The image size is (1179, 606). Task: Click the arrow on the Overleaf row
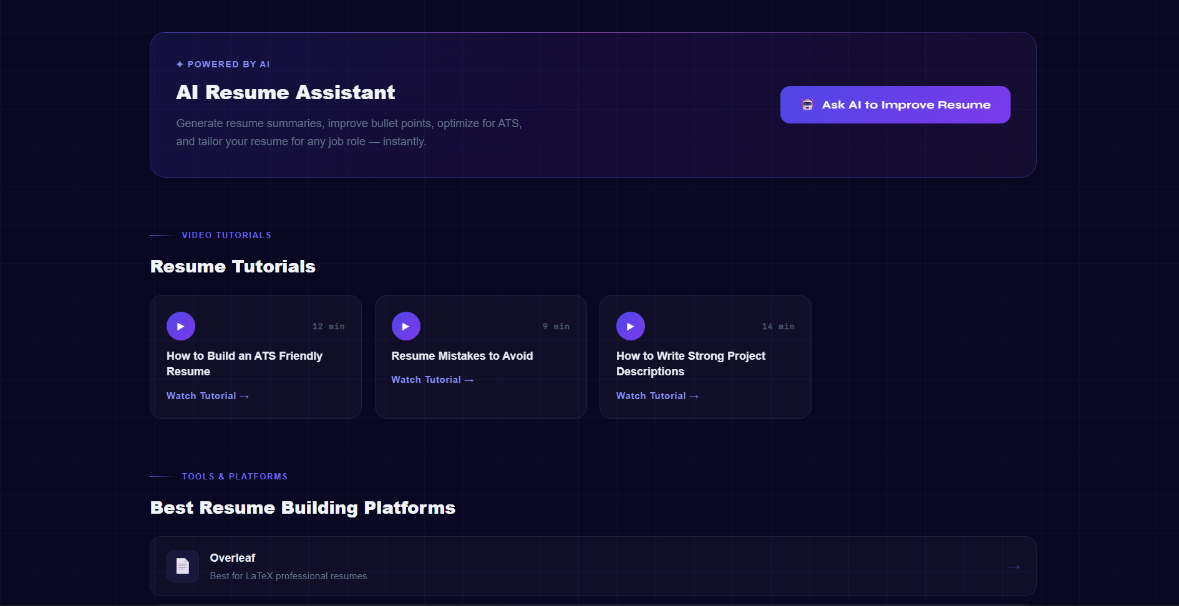click(x=1013, y=567)
